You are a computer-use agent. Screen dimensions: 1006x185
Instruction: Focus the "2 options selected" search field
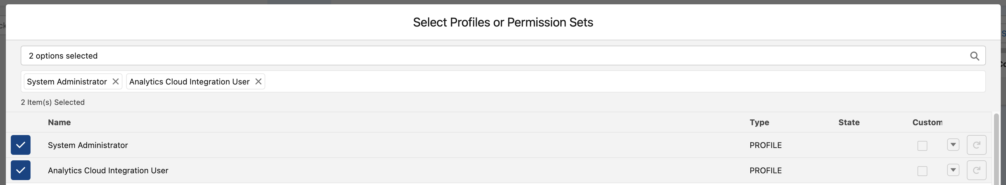click(469, 56)
